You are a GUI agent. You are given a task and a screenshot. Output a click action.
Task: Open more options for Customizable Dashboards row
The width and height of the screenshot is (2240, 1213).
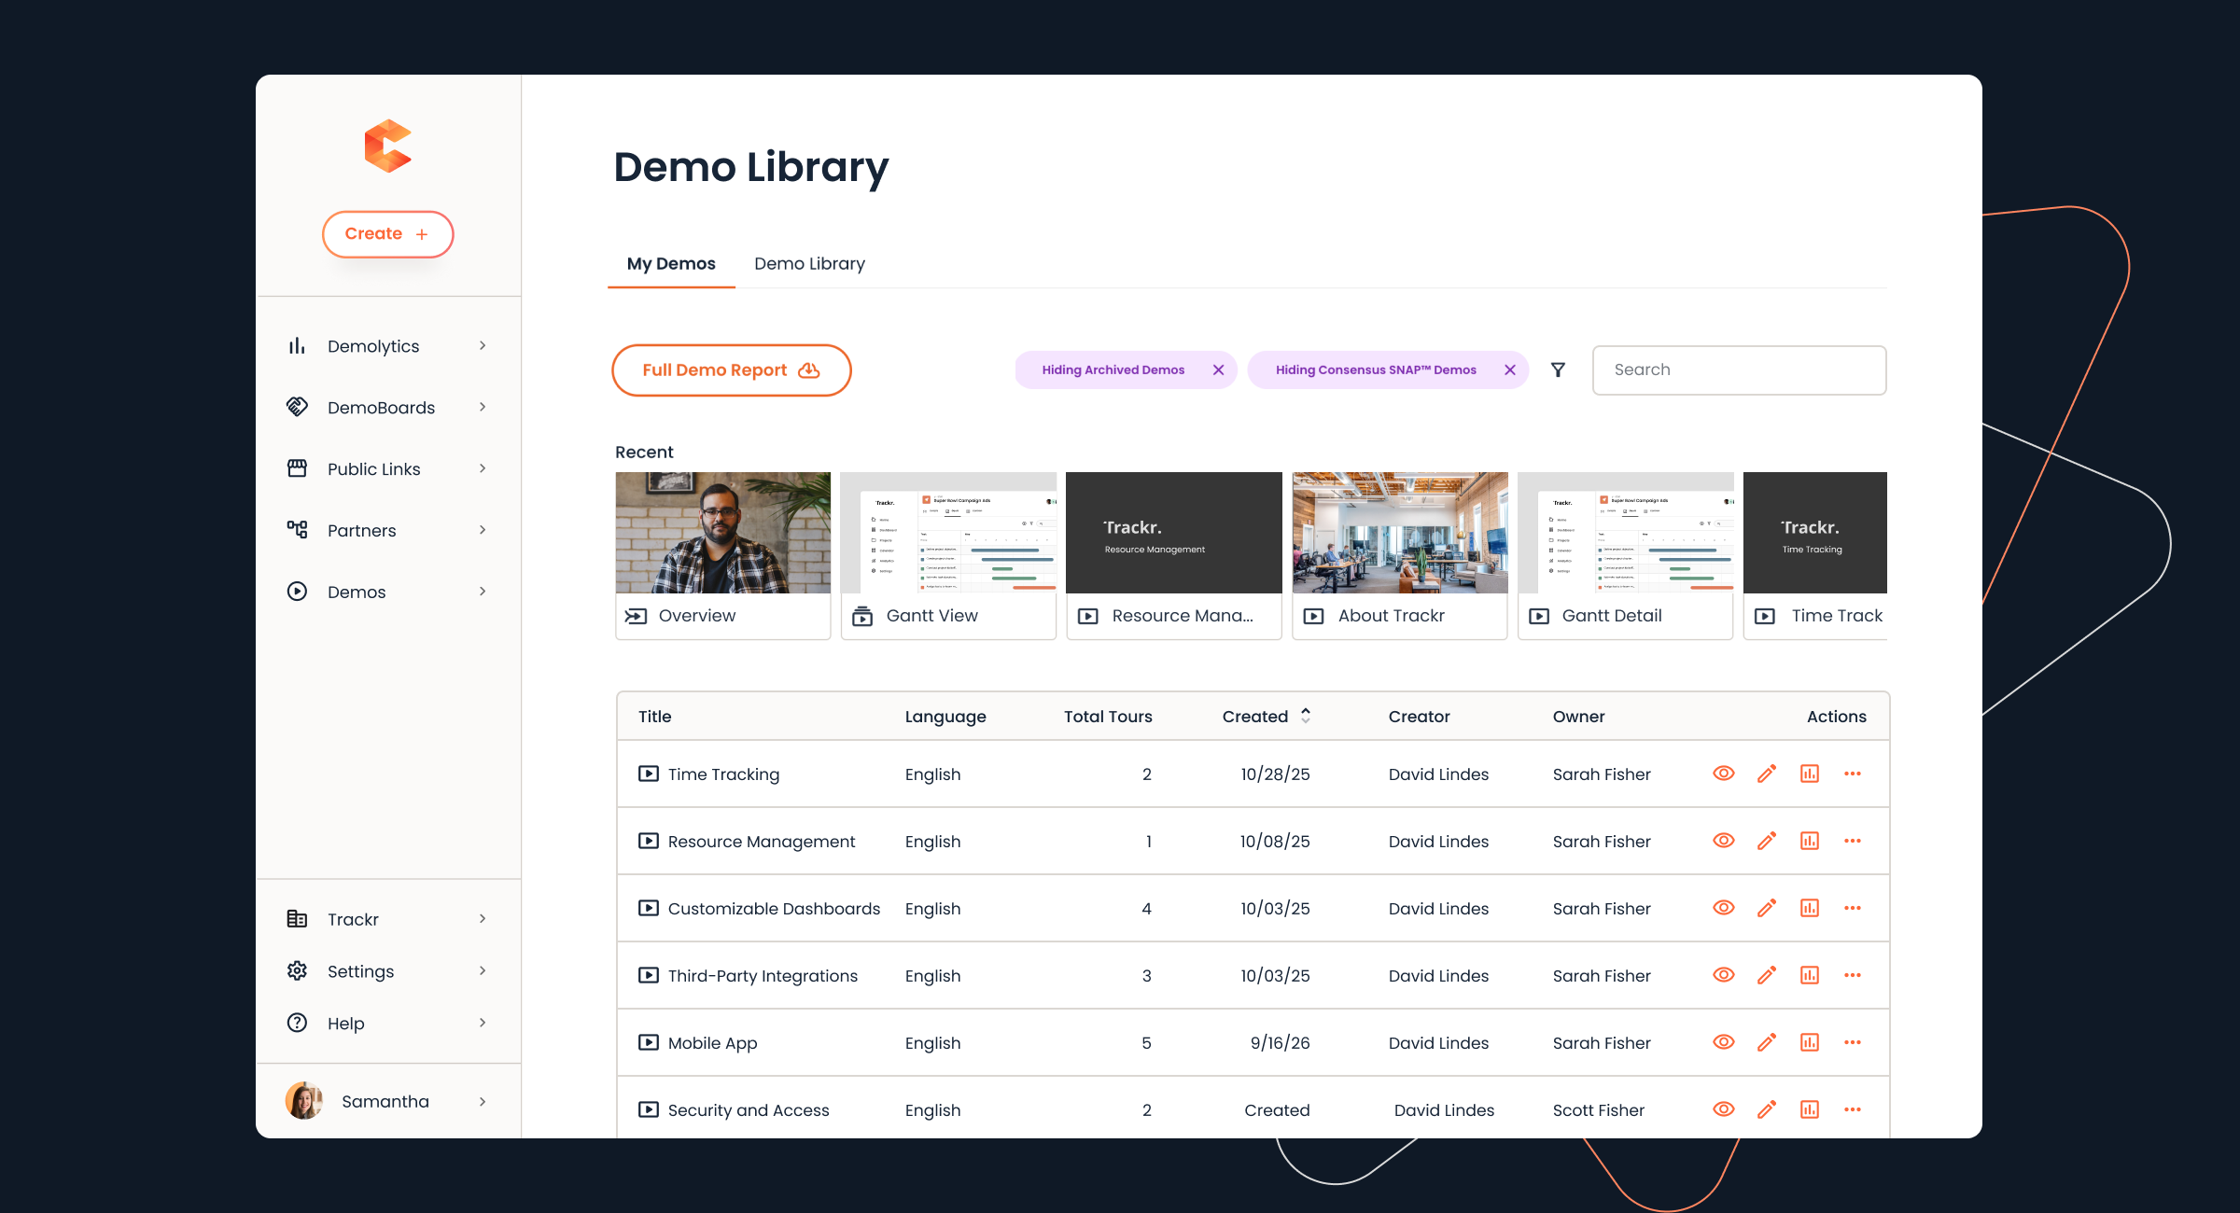1852,908
